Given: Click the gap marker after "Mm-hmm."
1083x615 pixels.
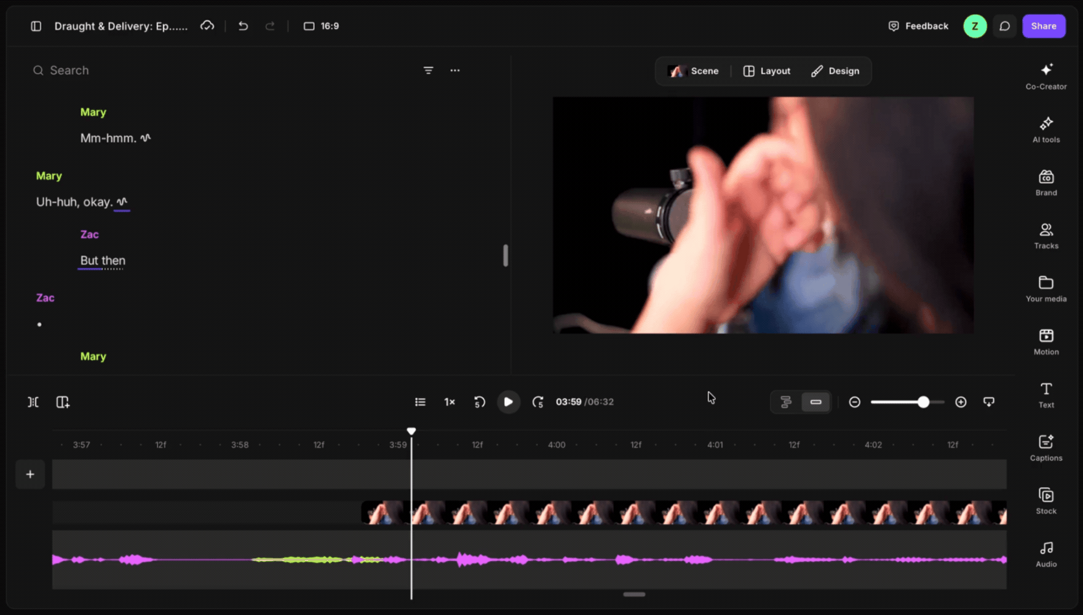Looking at the screenshot, I should 145,138.
